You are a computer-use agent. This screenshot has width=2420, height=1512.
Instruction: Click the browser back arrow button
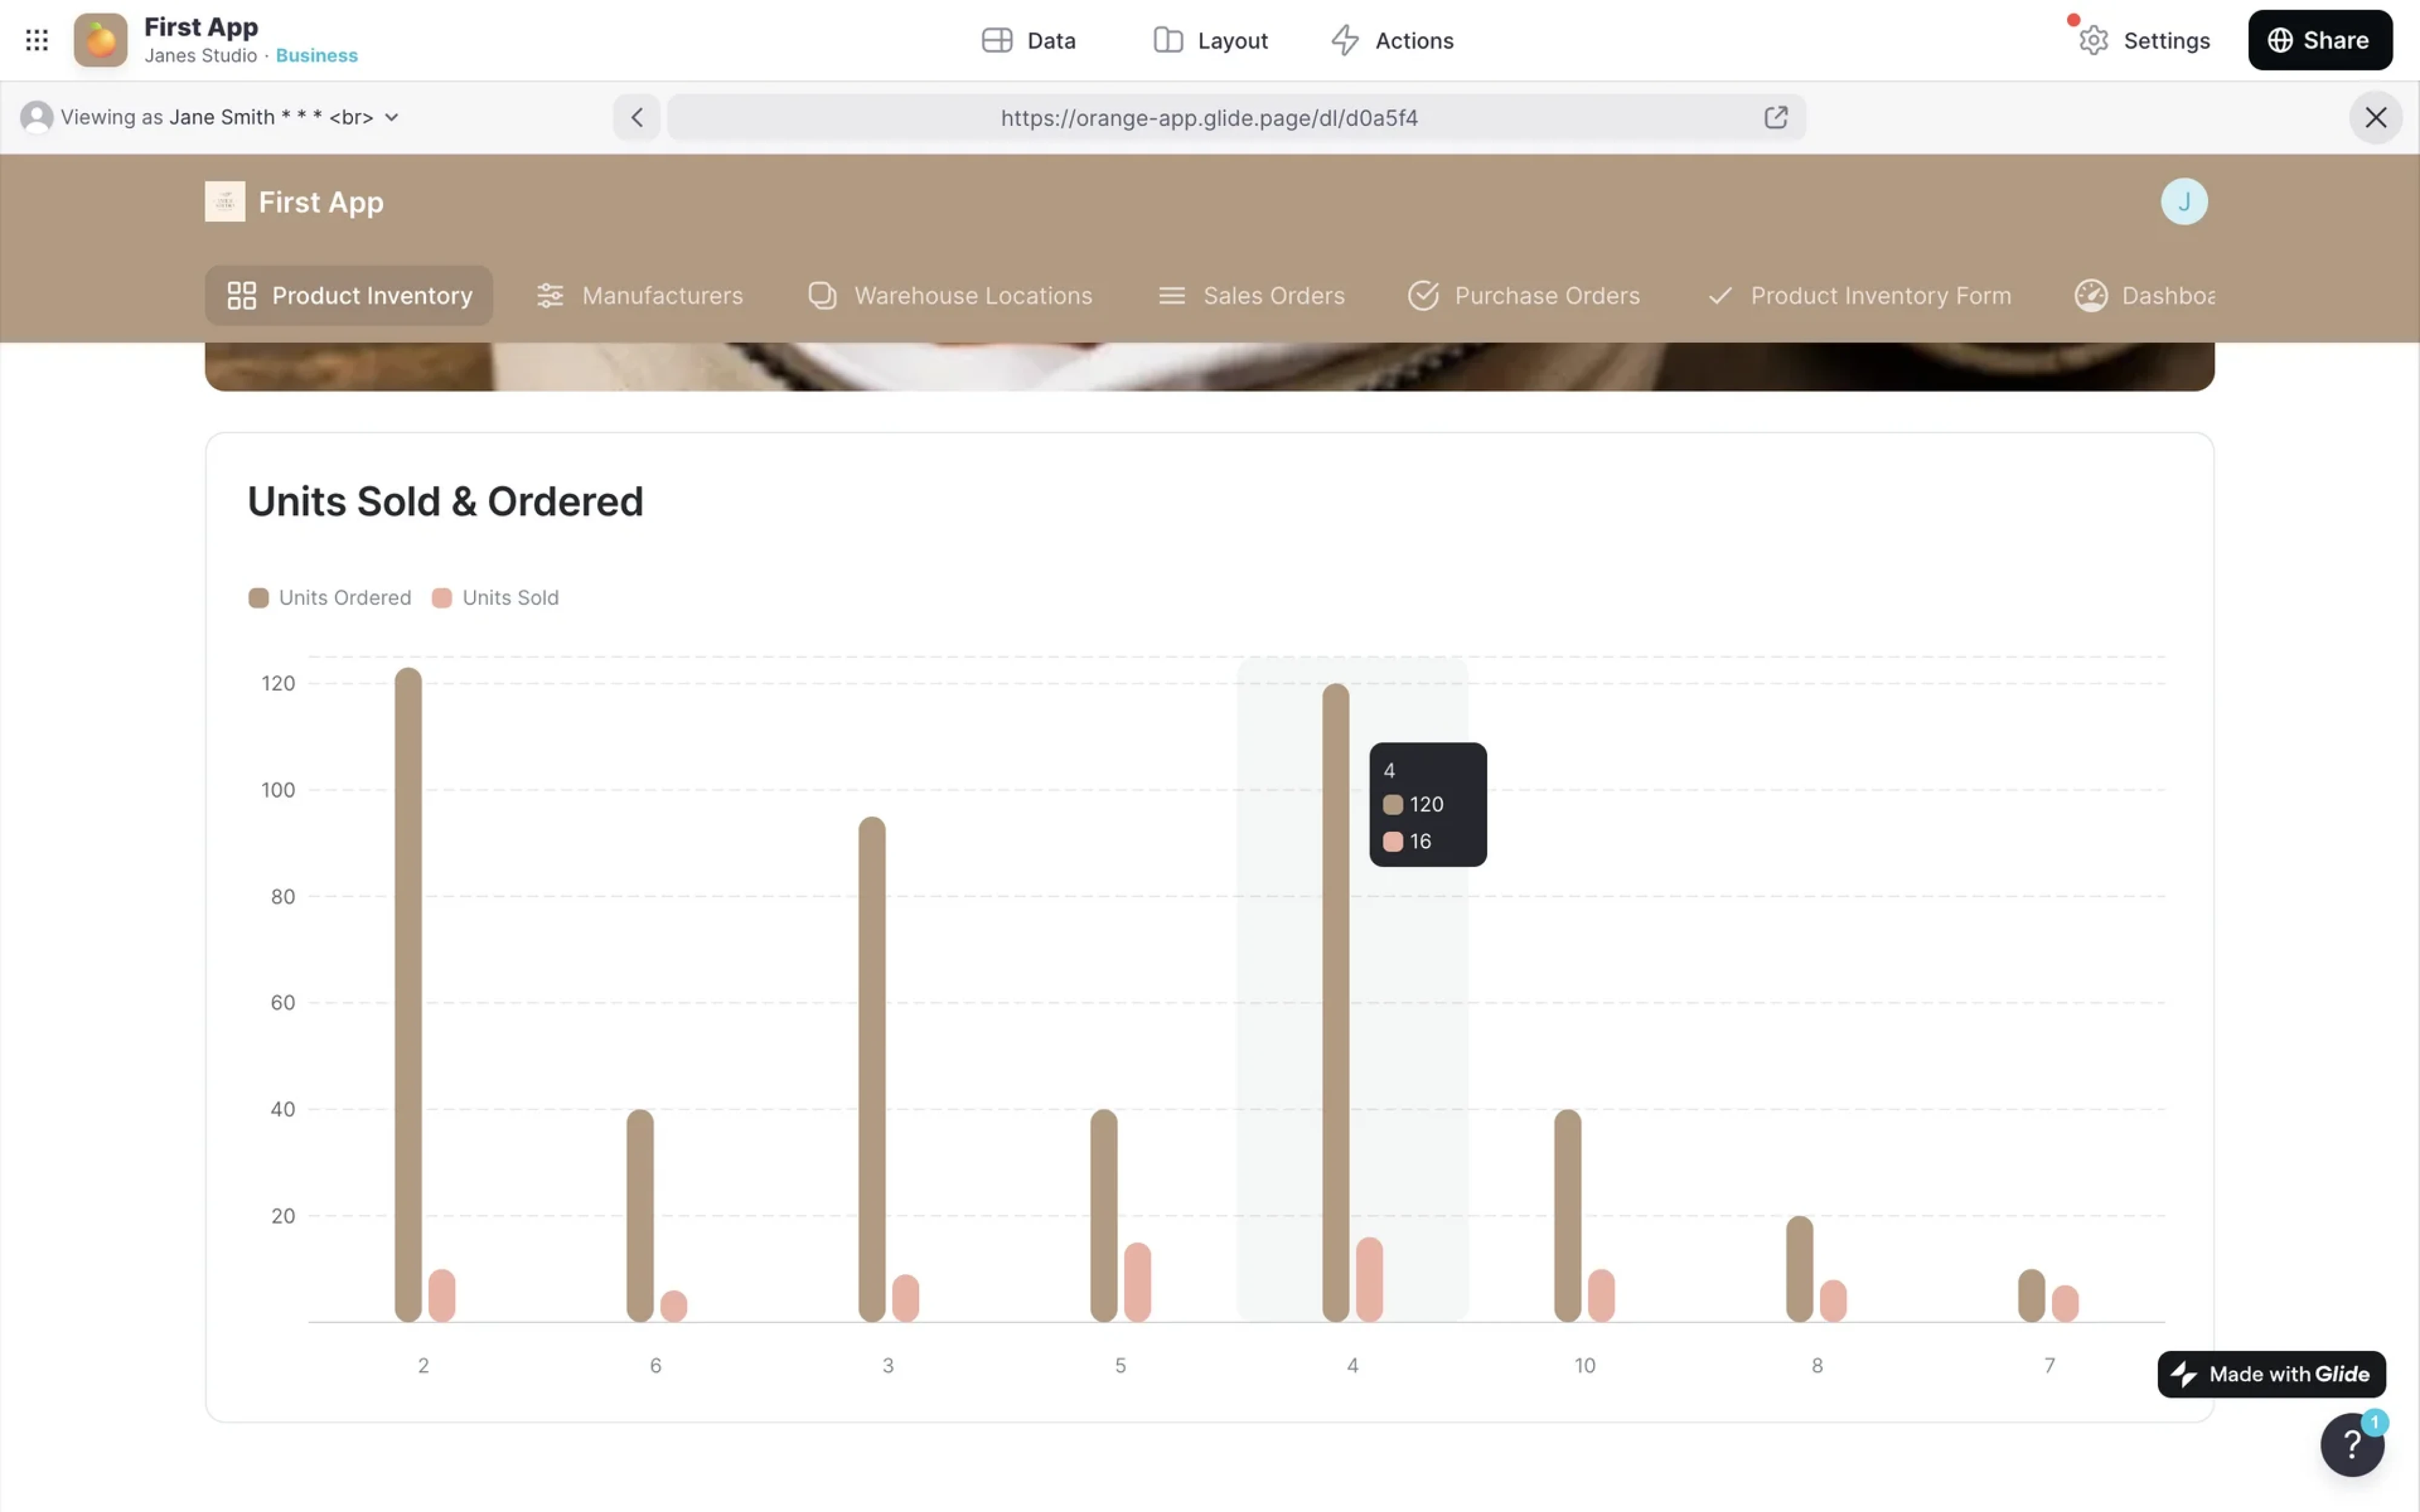(x=637, y=118)
